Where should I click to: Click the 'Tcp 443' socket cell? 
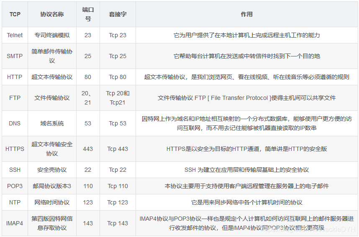pyautogui.click(x=118, y=149)
